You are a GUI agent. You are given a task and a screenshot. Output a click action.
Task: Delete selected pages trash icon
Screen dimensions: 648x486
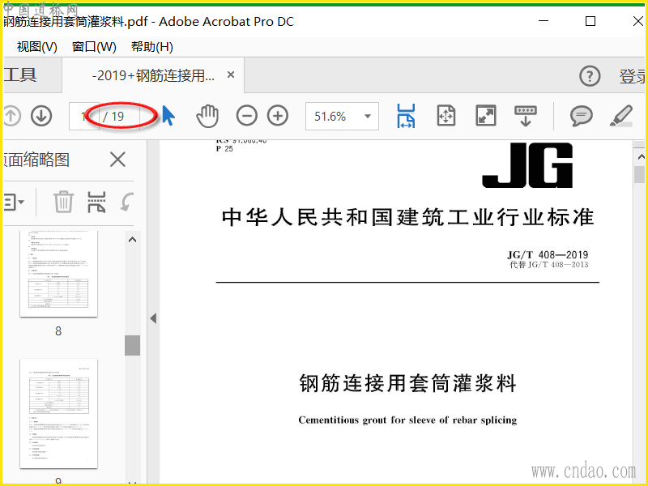(64, 202)
